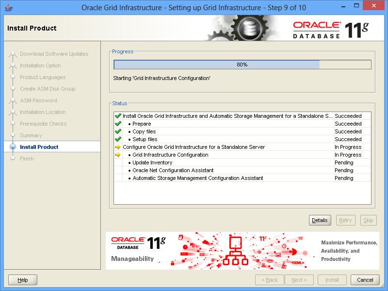
Task: Close the installer window
Action: (374, 6)
